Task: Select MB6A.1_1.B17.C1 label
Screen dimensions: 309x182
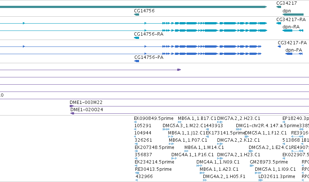Action: coord(197,118)
